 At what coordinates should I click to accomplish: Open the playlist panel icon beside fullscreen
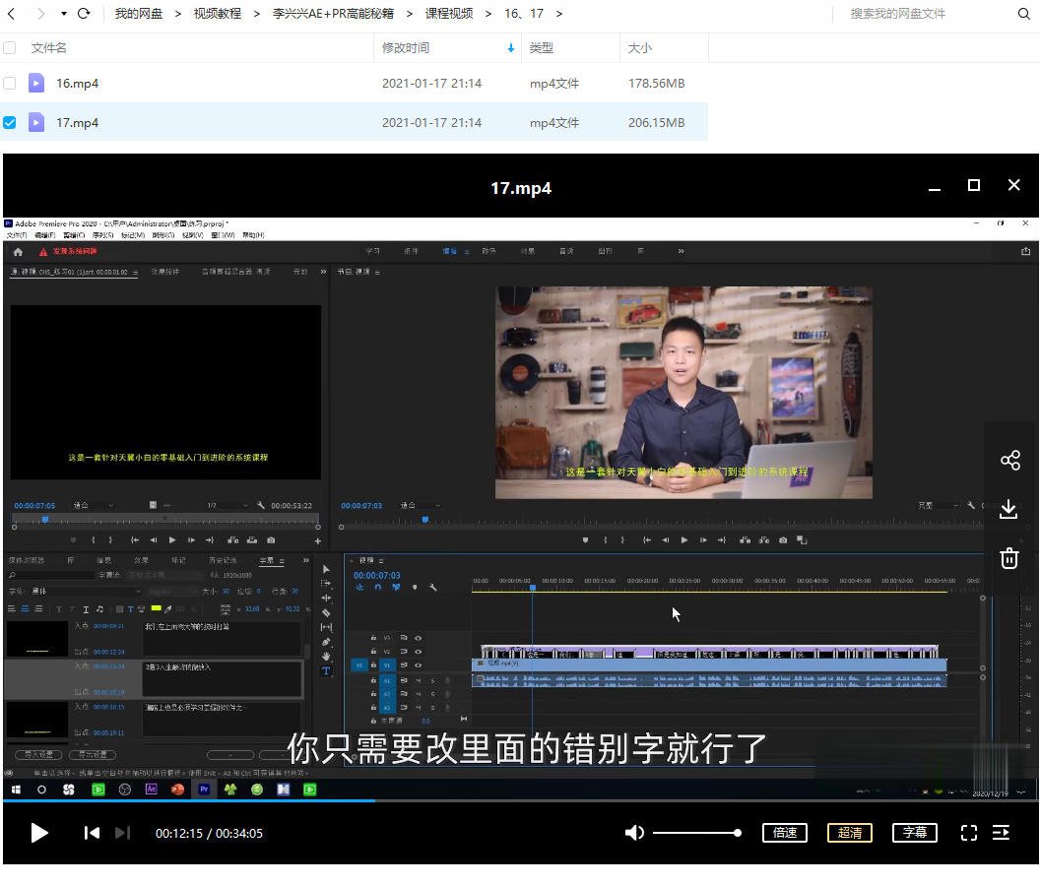pyautogui.click(x=1001, y=832)
